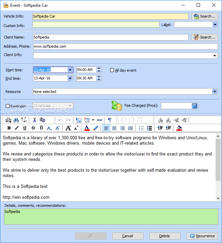
Task: Increase the 09:00 AM start time
Action: [x=99, y=68]
